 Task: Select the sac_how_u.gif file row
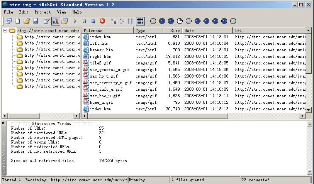(194, 96)
